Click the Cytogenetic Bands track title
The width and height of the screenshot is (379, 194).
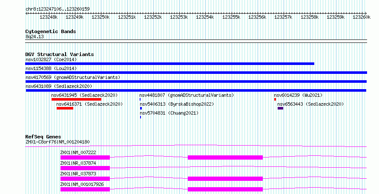coord(51,31)
